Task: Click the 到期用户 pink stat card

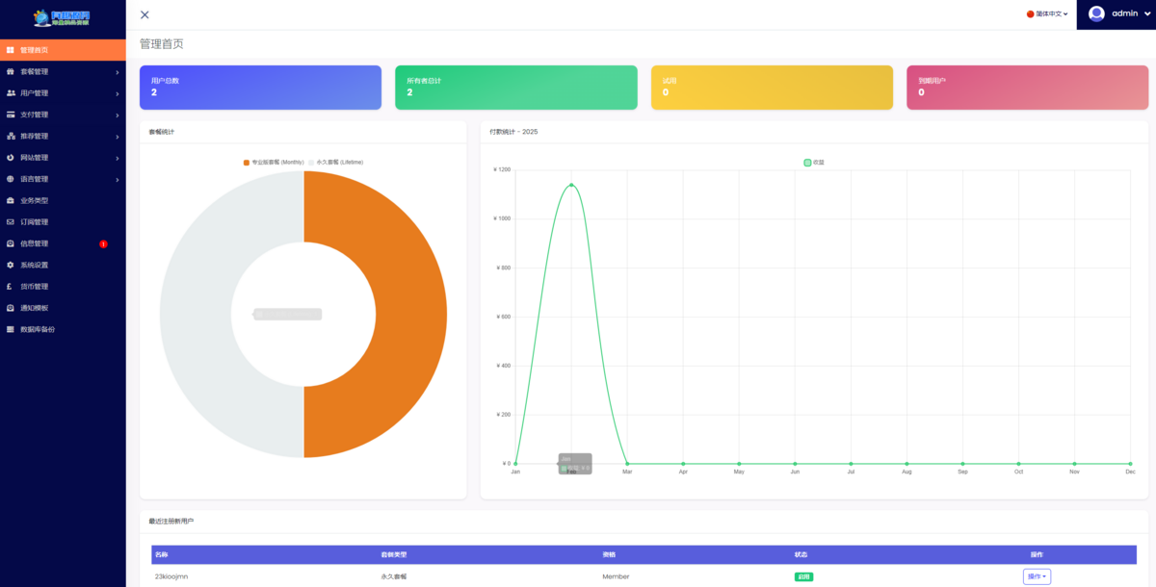Action: click(x=1027, y=88)
